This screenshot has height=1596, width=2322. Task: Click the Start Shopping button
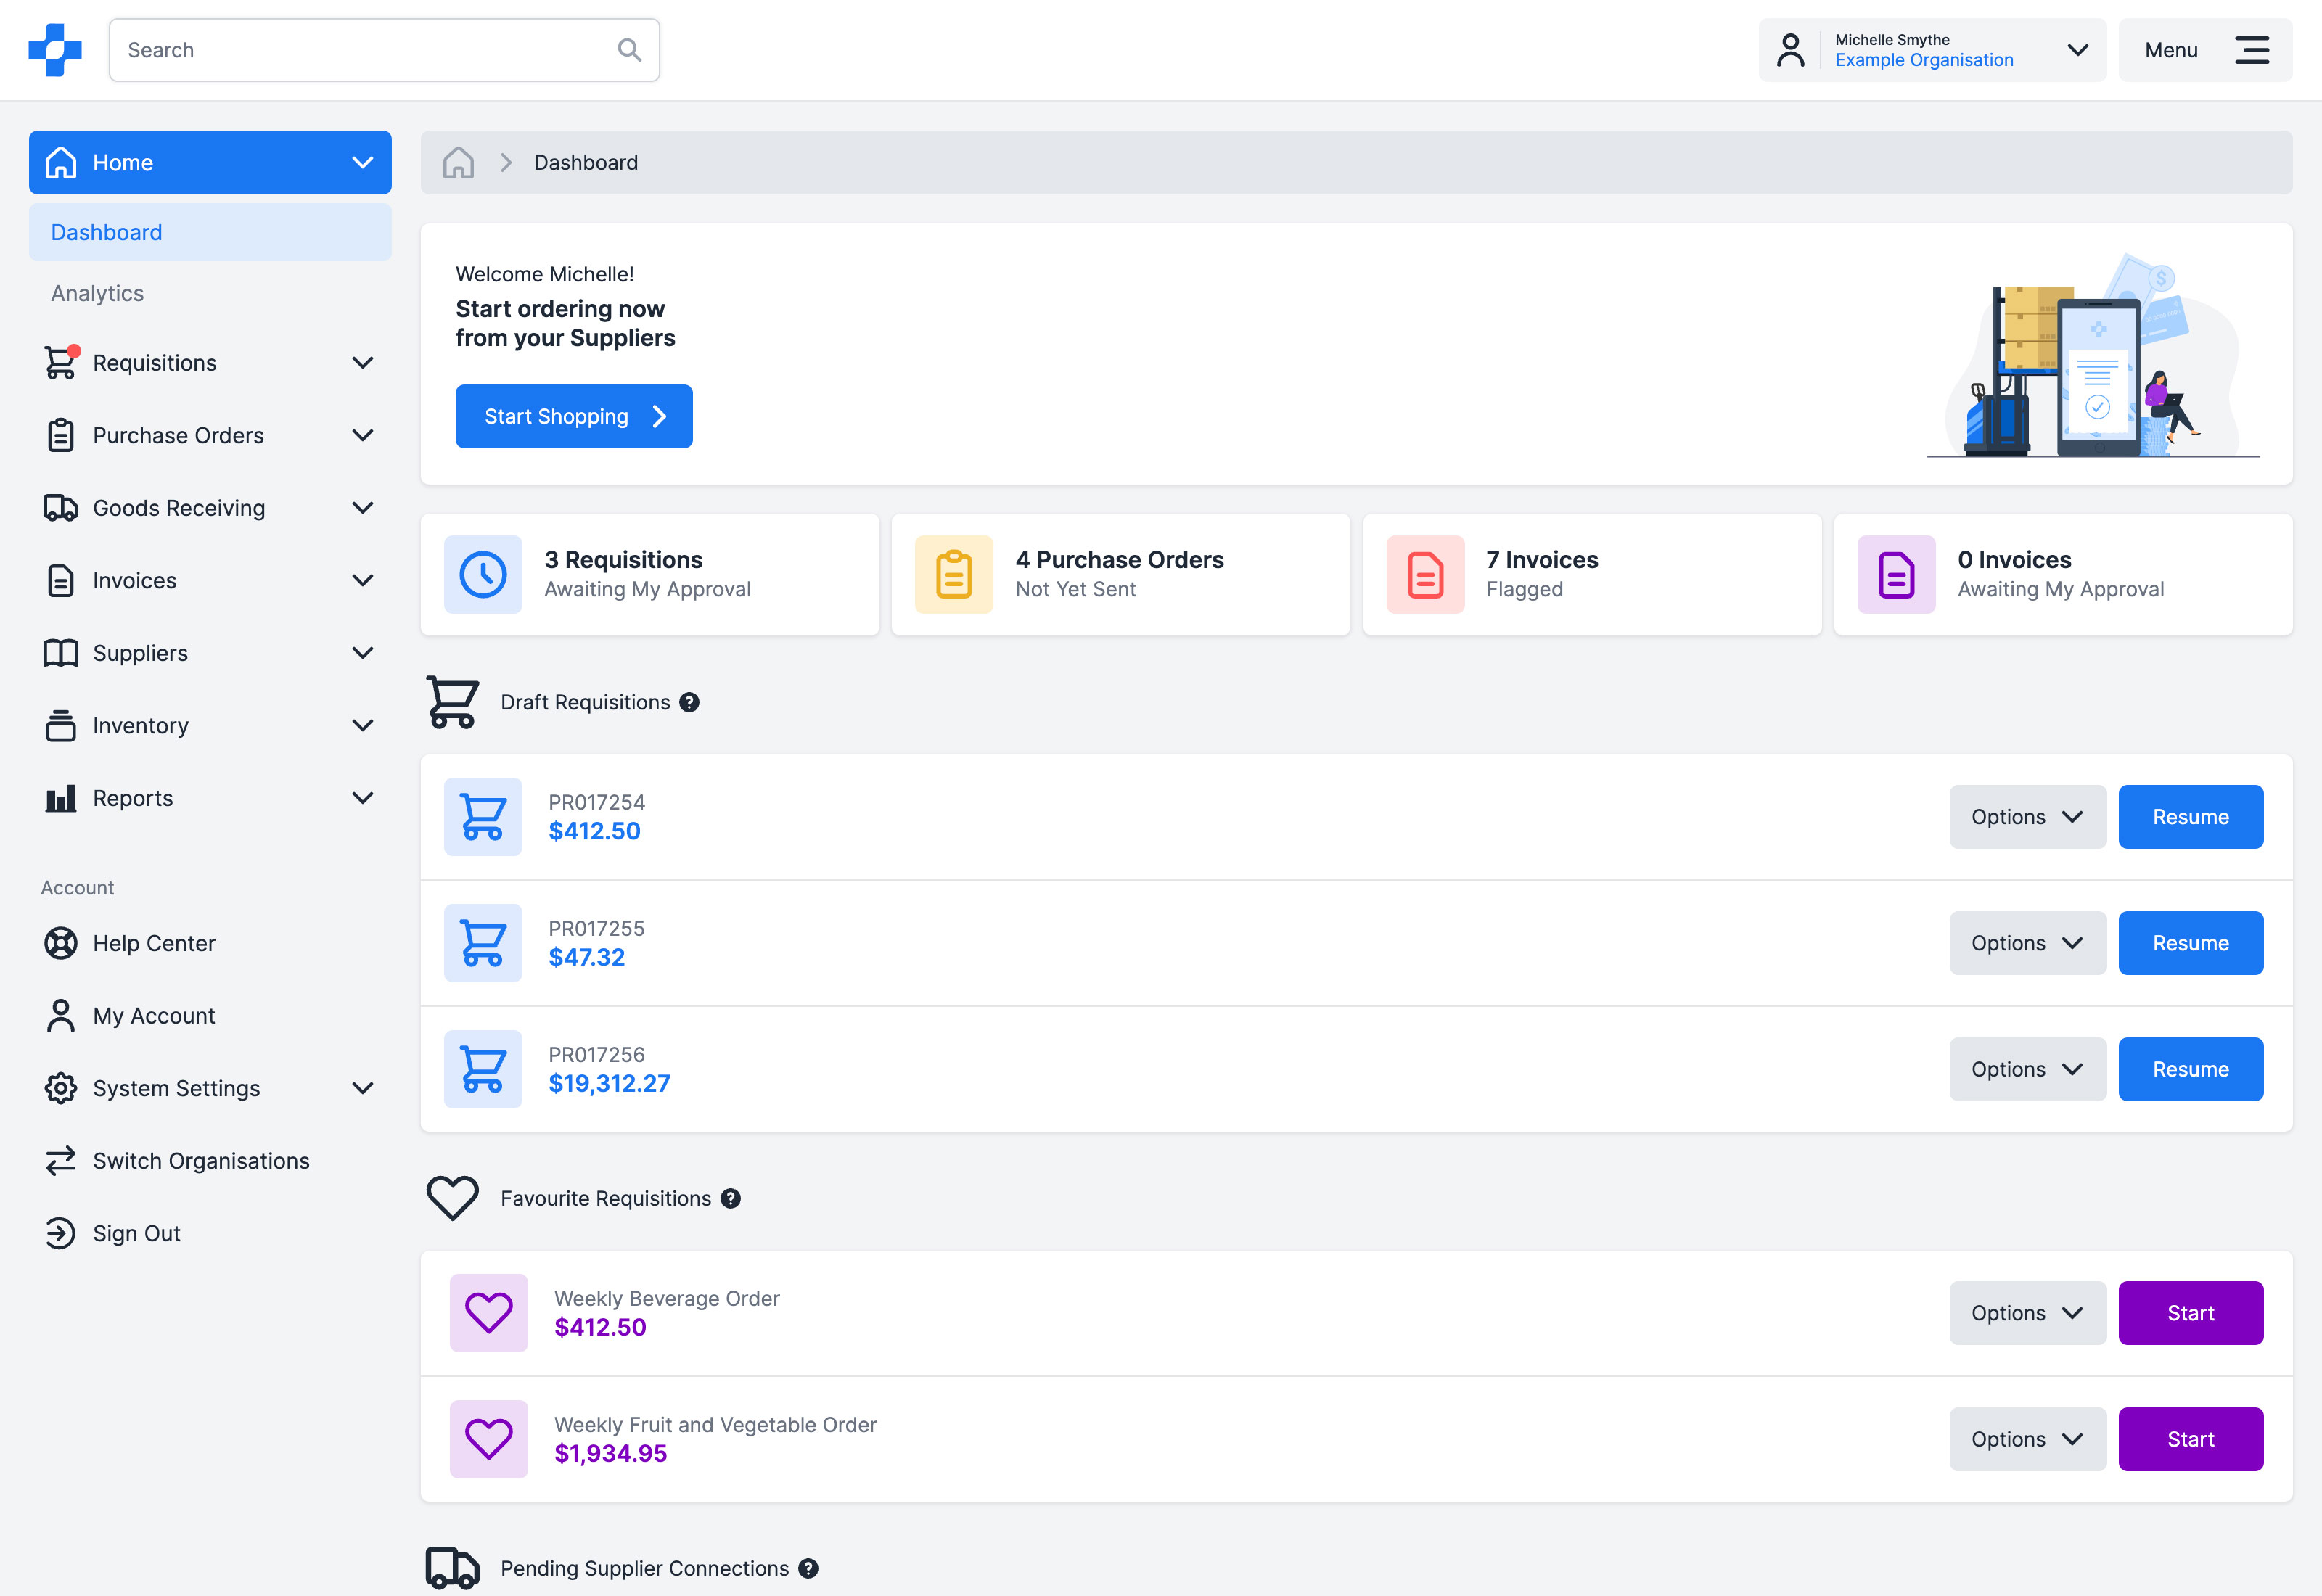[573, 416]
